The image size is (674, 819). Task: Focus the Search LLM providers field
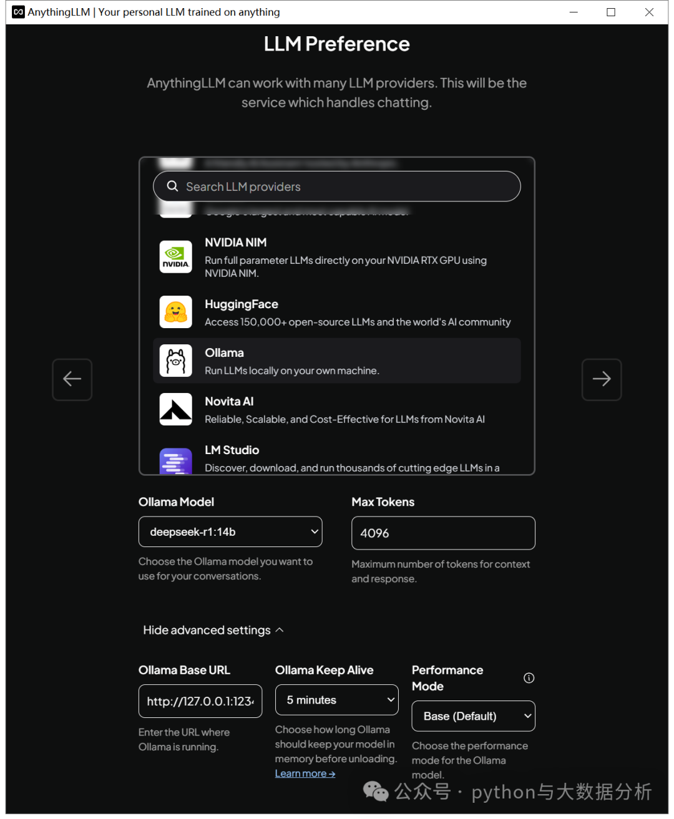[x=337, y=187]
